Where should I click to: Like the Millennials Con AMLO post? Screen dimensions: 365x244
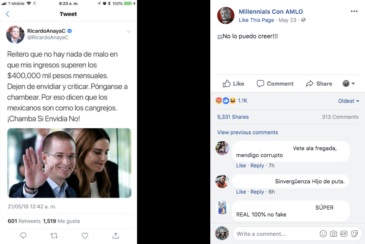click(234, 83)
